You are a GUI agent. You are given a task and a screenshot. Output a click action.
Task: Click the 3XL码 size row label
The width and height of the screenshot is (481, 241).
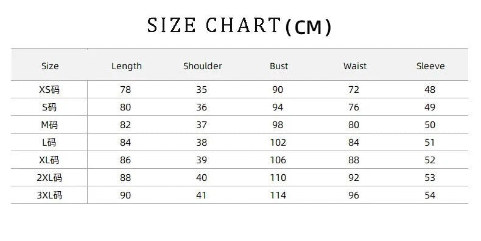coord(49,195)
